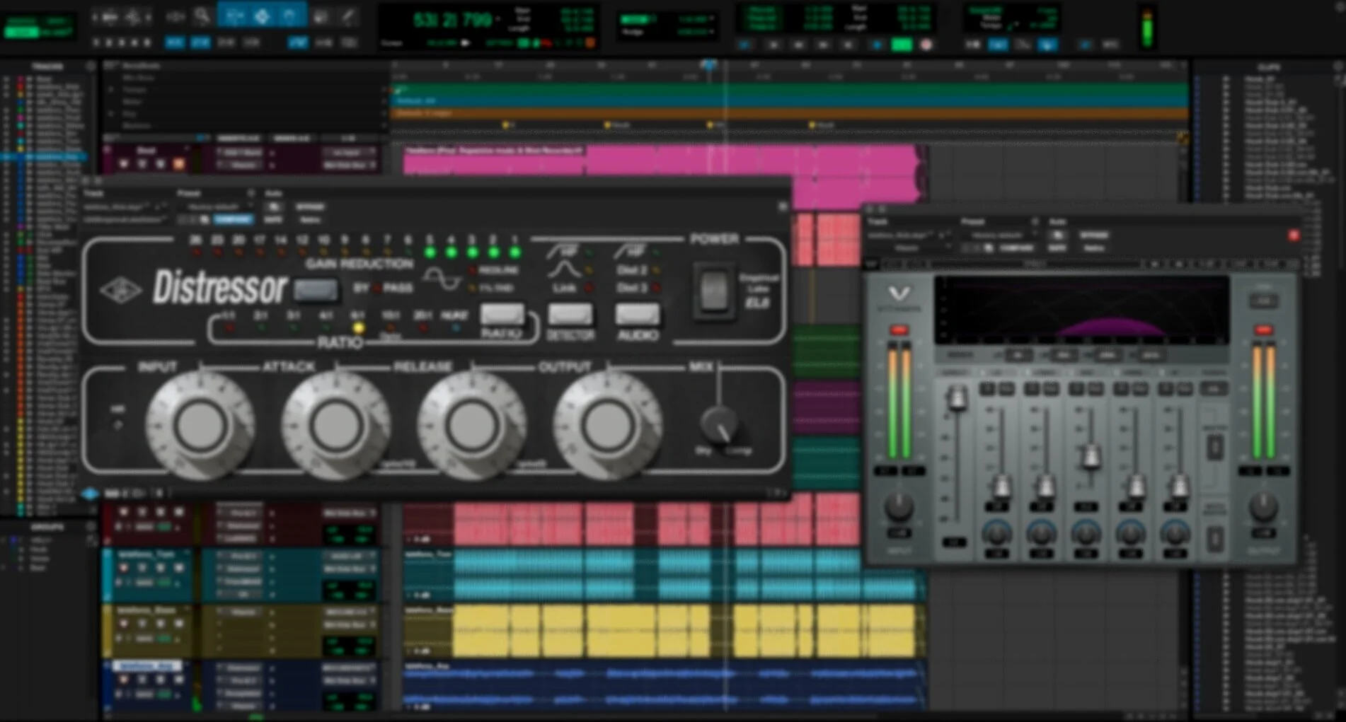Image resolution: width=1346 pixels, height=722 pixels.
Task: Toggle BYPASS in the Vitamin header
Action: (1093, 235)
